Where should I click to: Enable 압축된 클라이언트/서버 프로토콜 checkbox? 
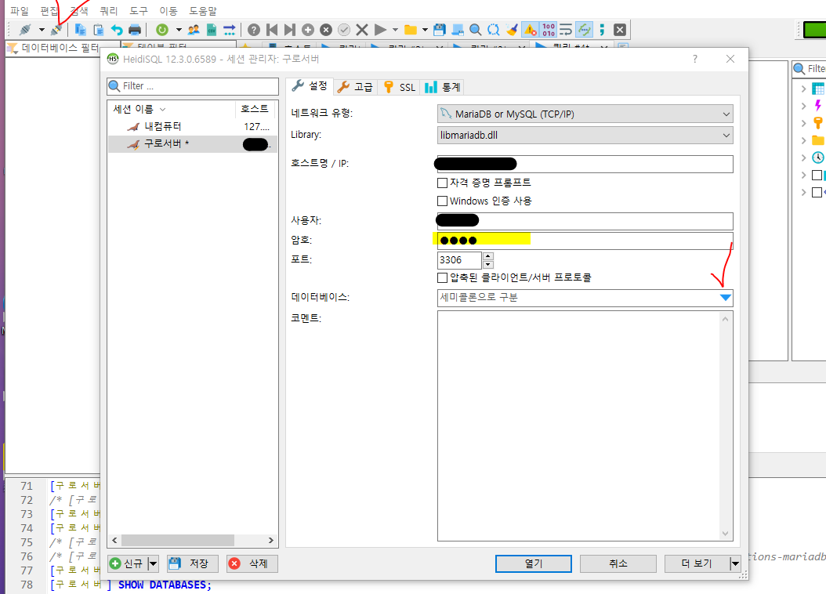pos(443,277)
